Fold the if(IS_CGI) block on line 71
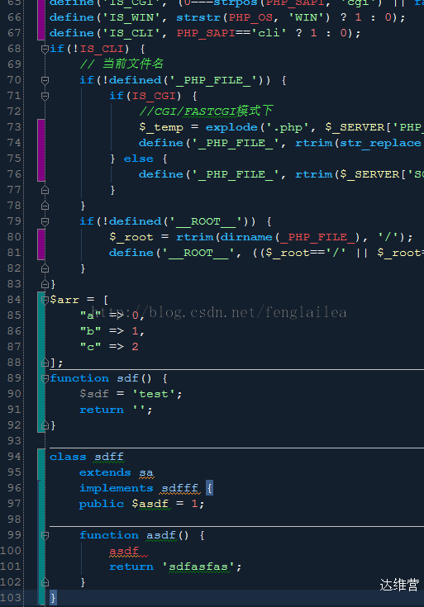The width and height of the screenshot is (424, 607). (45, 96)
